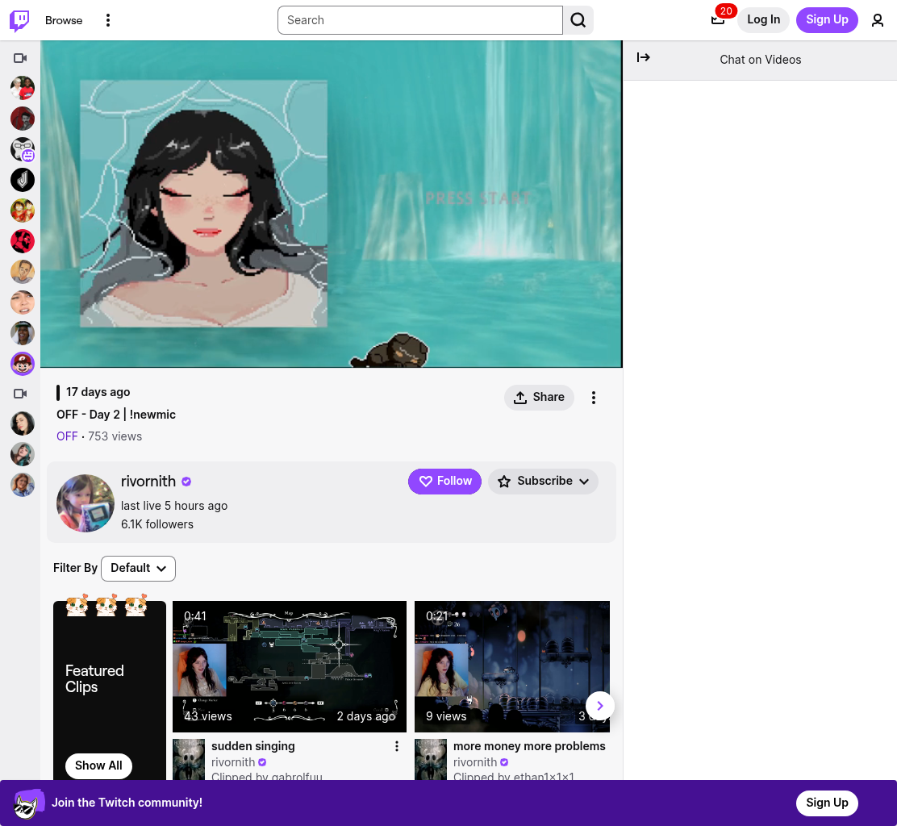Click the search magnifier button
Image resolution: width=897 pixels, height=826 pixels.
point(578,20)
